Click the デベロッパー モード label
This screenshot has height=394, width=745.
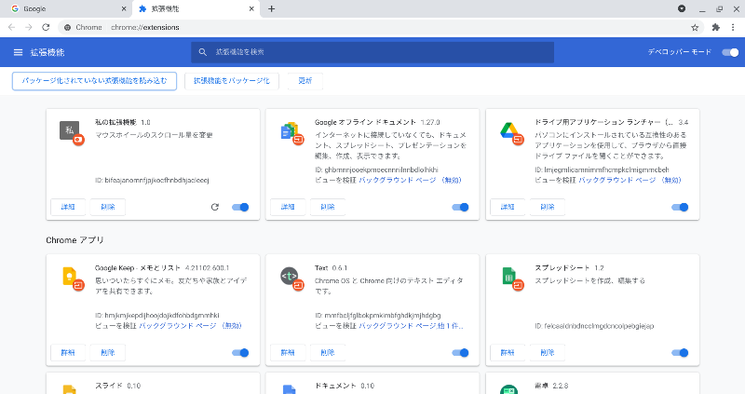[680, 52]
